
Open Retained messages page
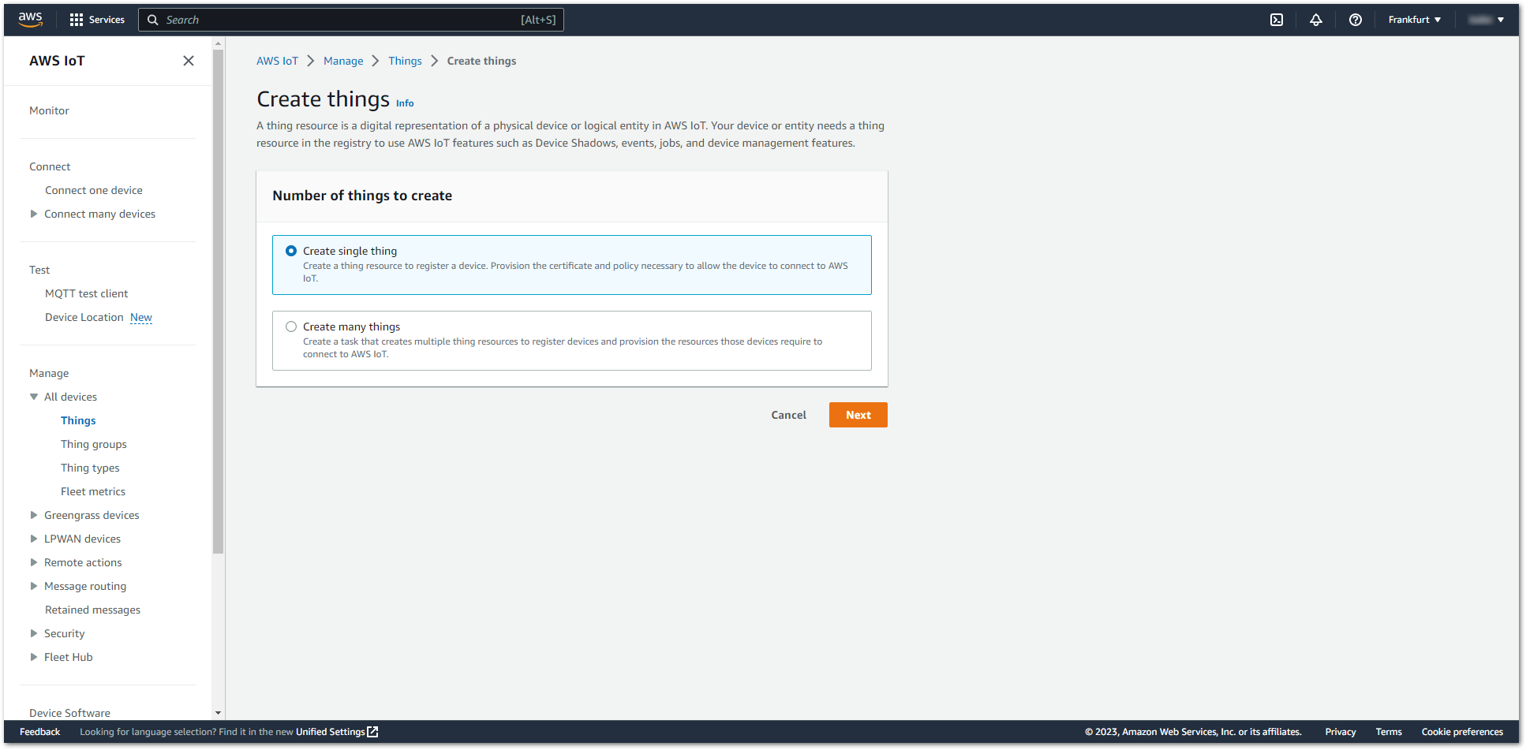click(92, 610)
